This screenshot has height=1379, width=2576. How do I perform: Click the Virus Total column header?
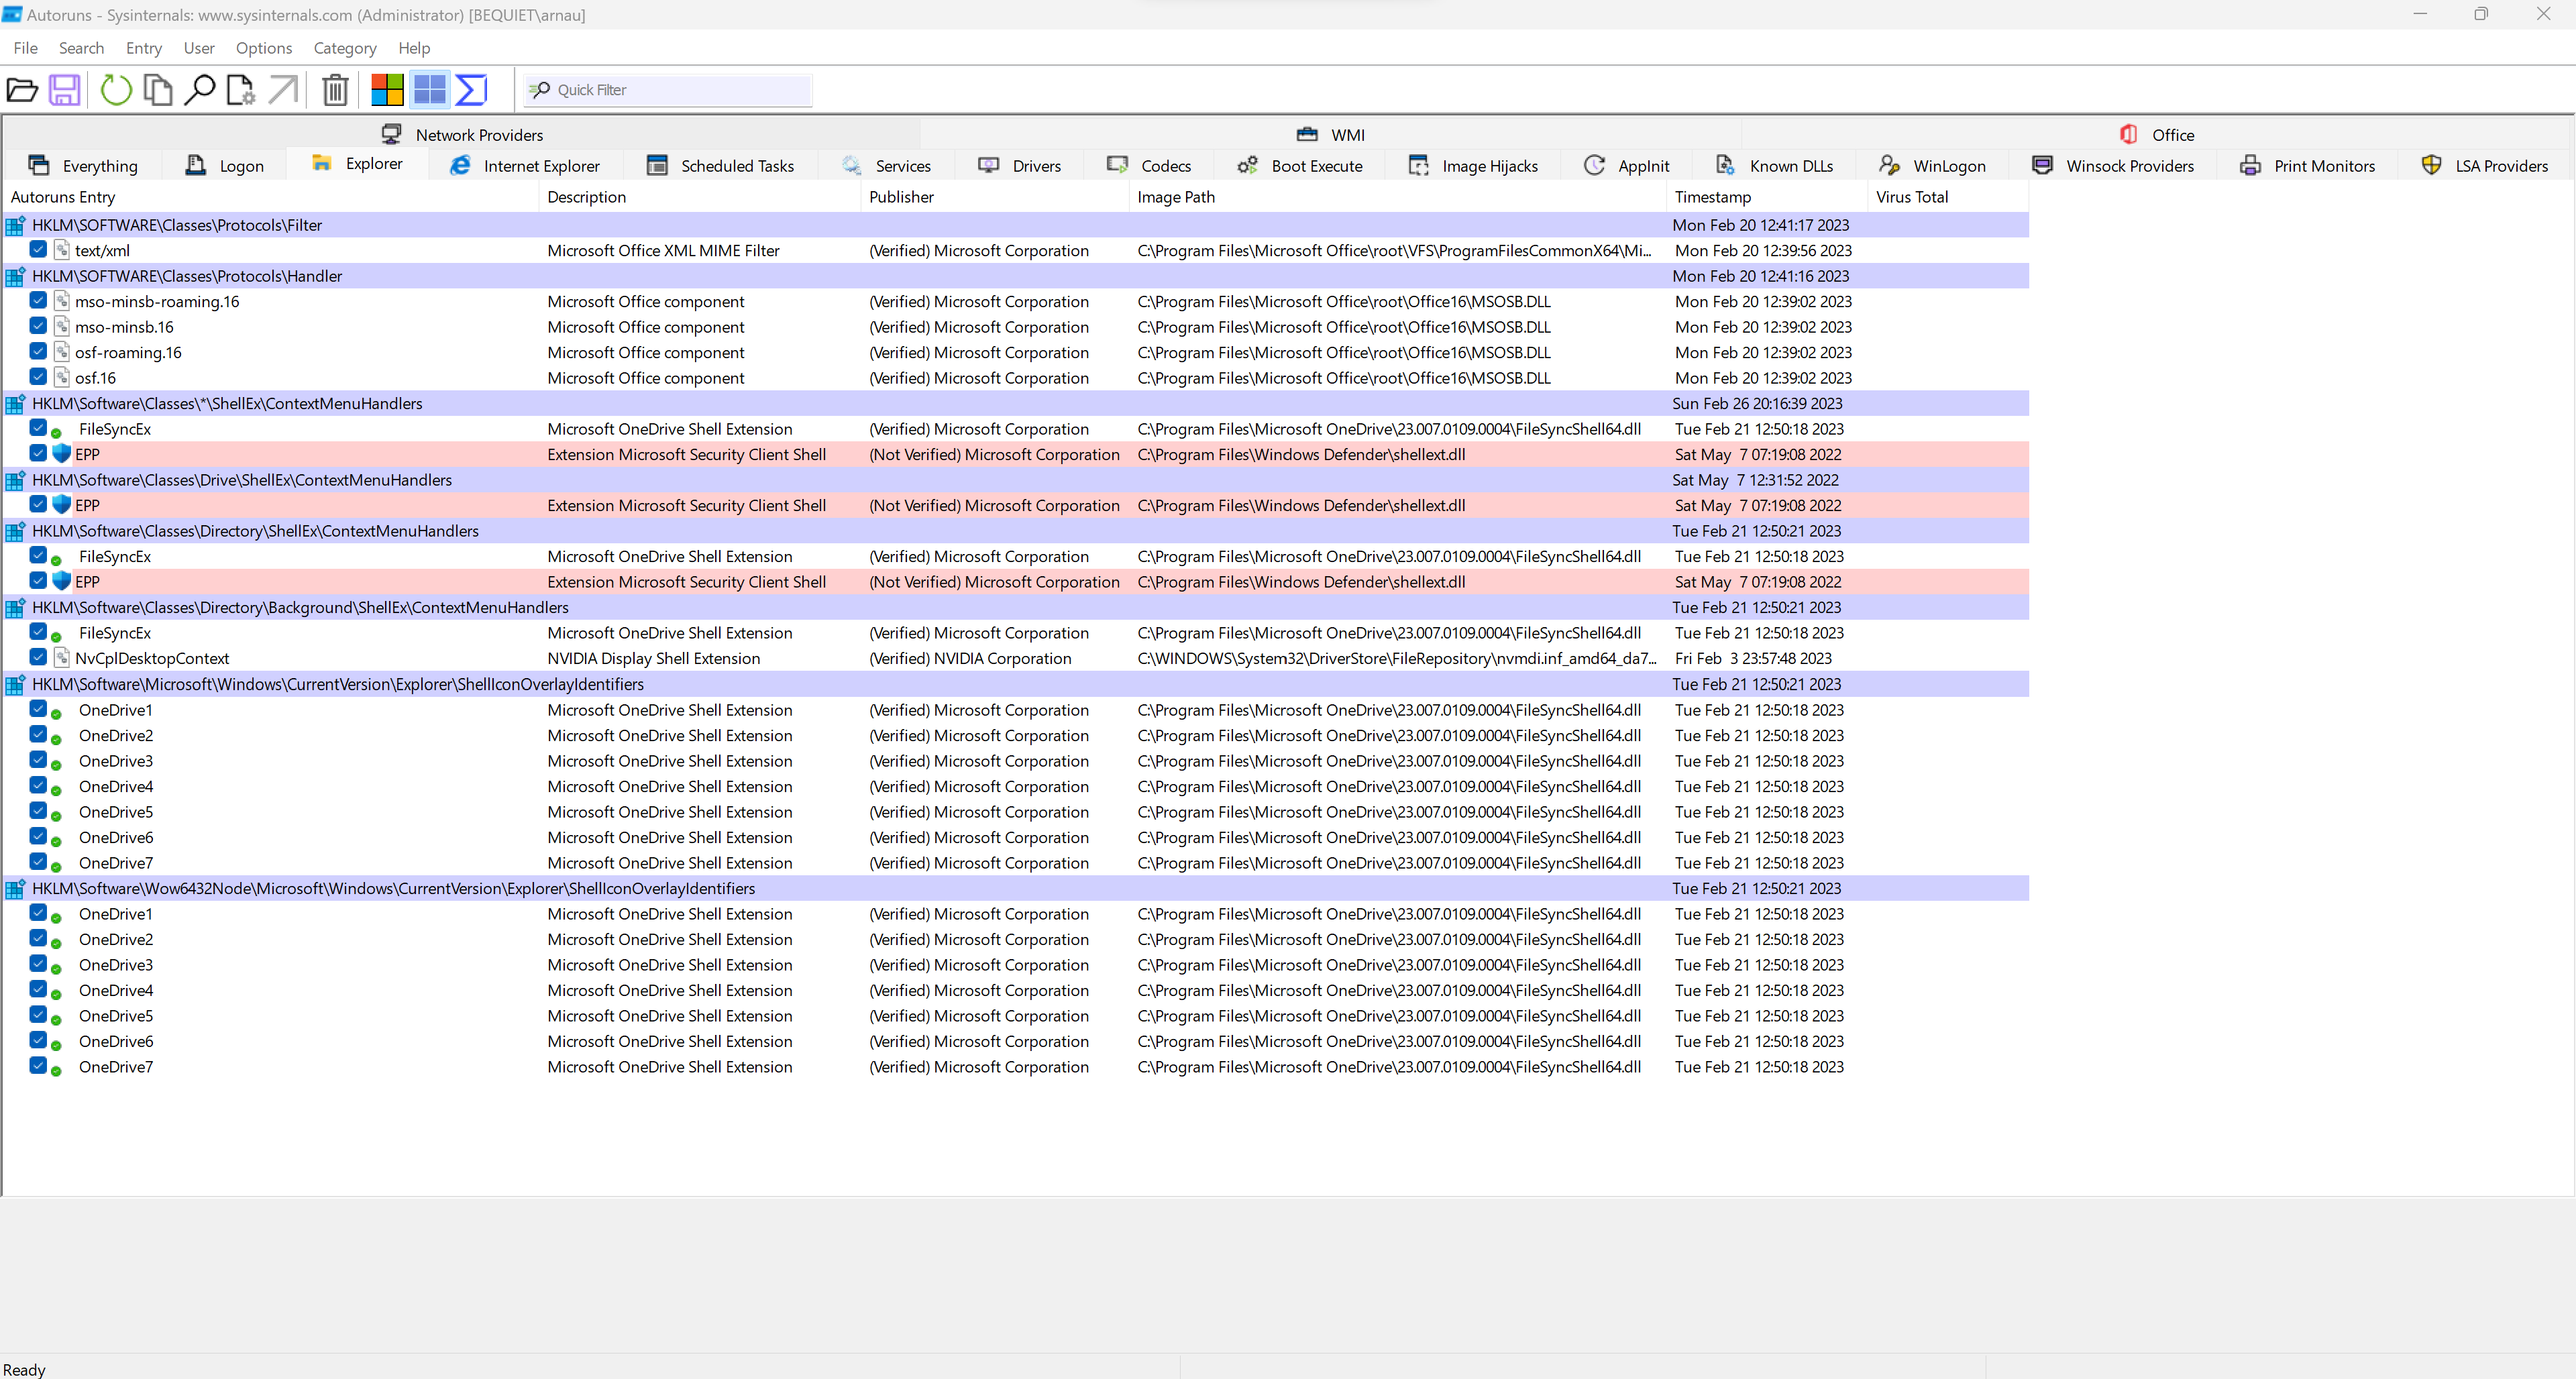click(1949, 197)
